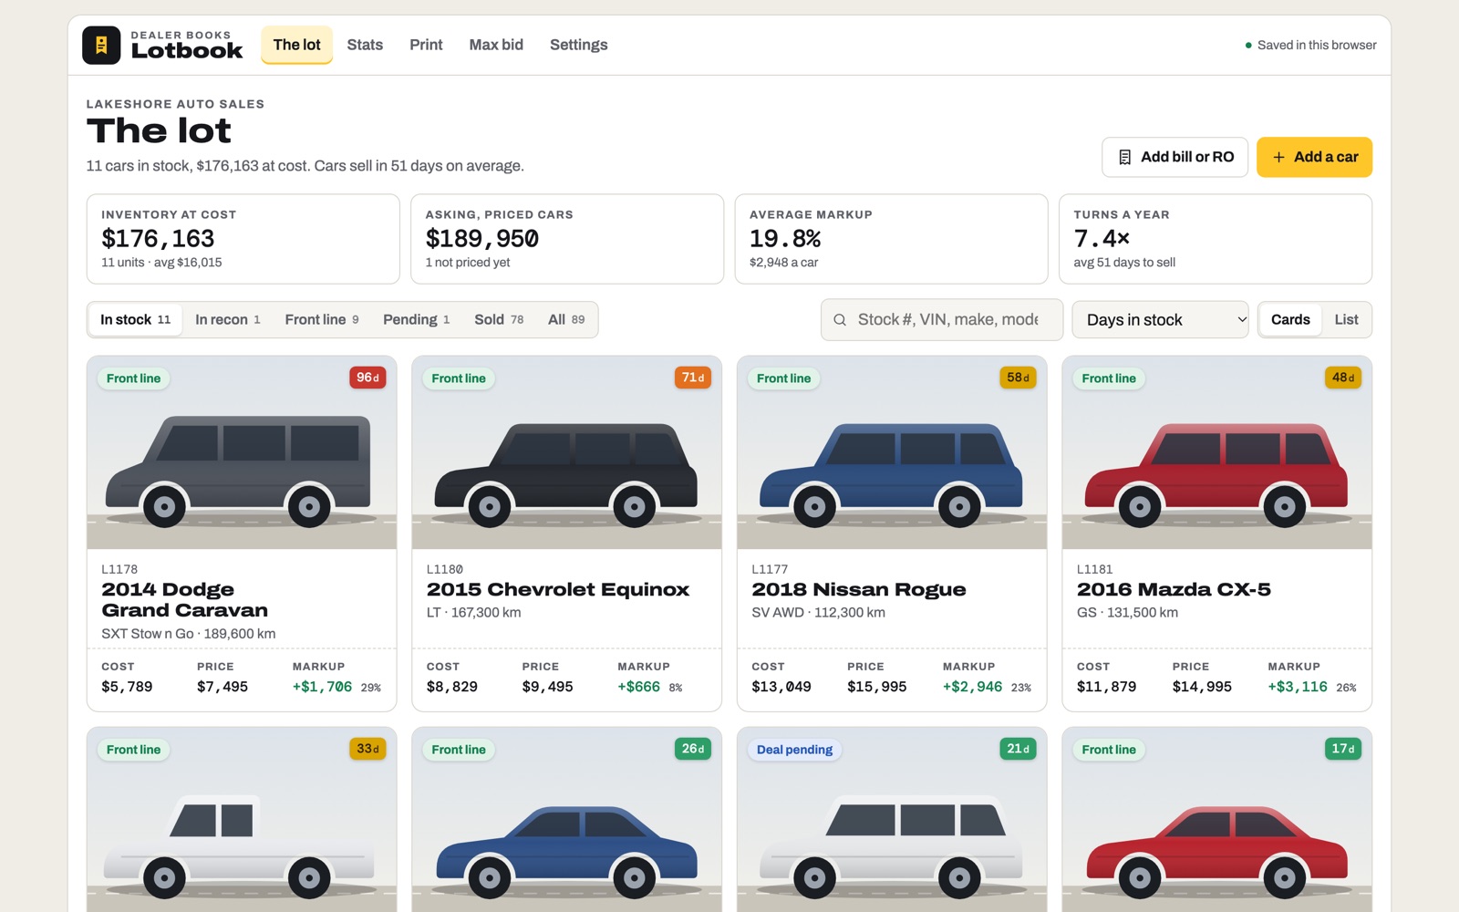This screenshot has height=912, width=1459.
Task: Open the 2015 Chevrolet Equinox card image
Action: (566, 452)
